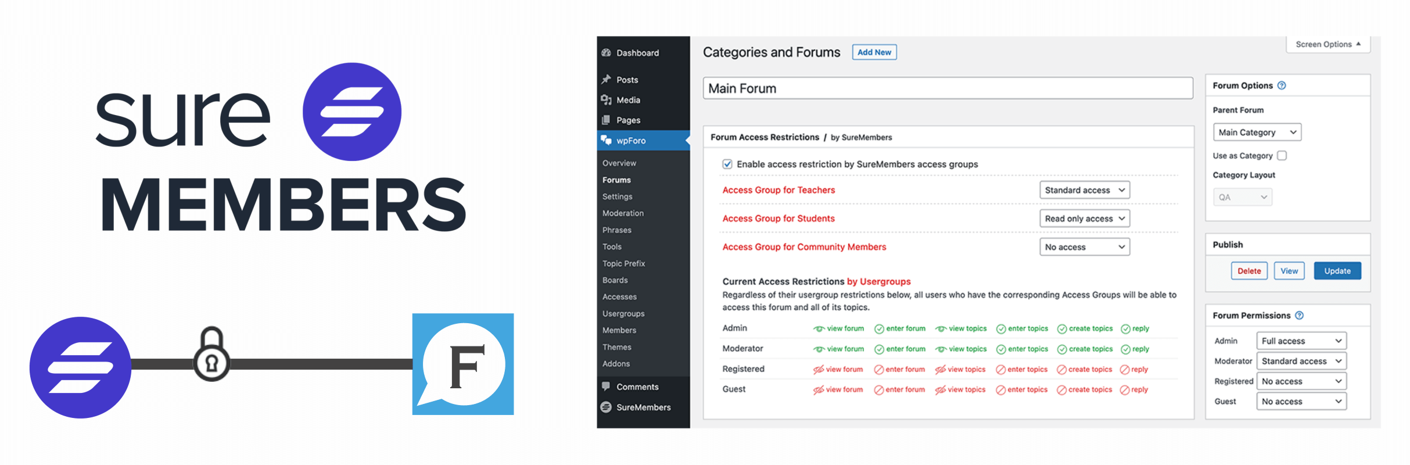Click the Media icon in sidebar
This screenshot has height=465, width=1410.
607,100
